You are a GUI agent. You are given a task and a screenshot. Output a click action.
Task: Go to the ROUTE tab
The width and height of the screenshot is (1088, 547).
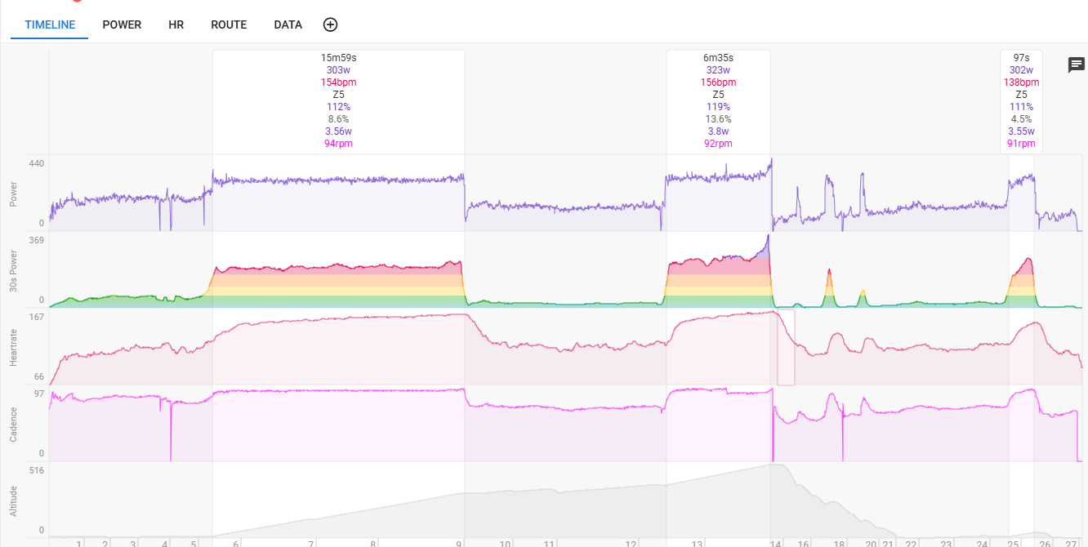(x=229, y=24)
